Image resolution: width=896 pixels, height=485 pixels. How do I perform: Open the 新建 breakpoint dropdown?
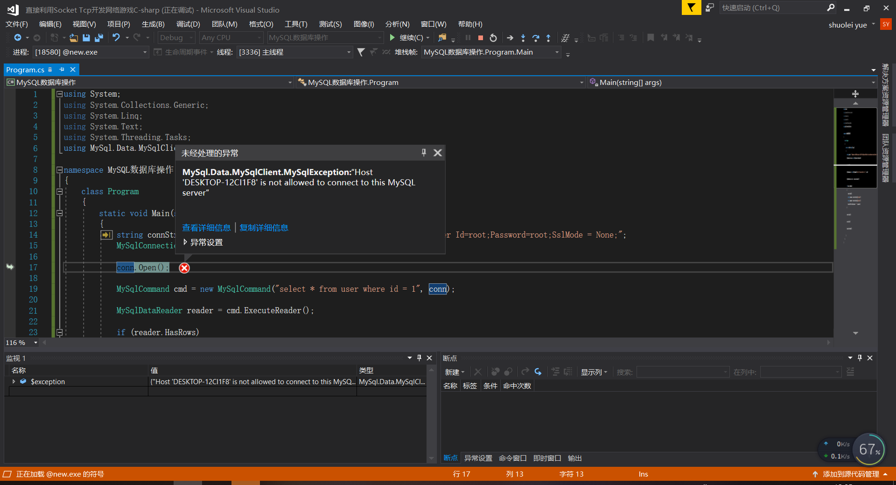(455, 372)
